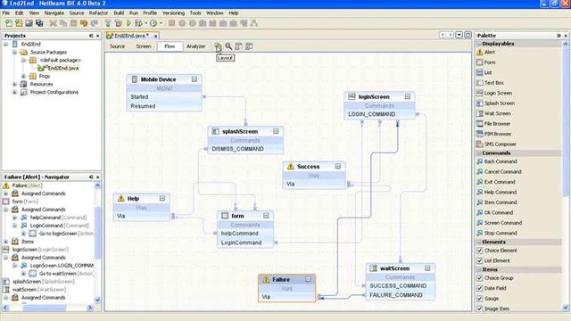Viewport: 571px width, 321px height.
Task: Select LOGIN_COMMAND in the loginScreen node
Action: click(x=371, y=114)
